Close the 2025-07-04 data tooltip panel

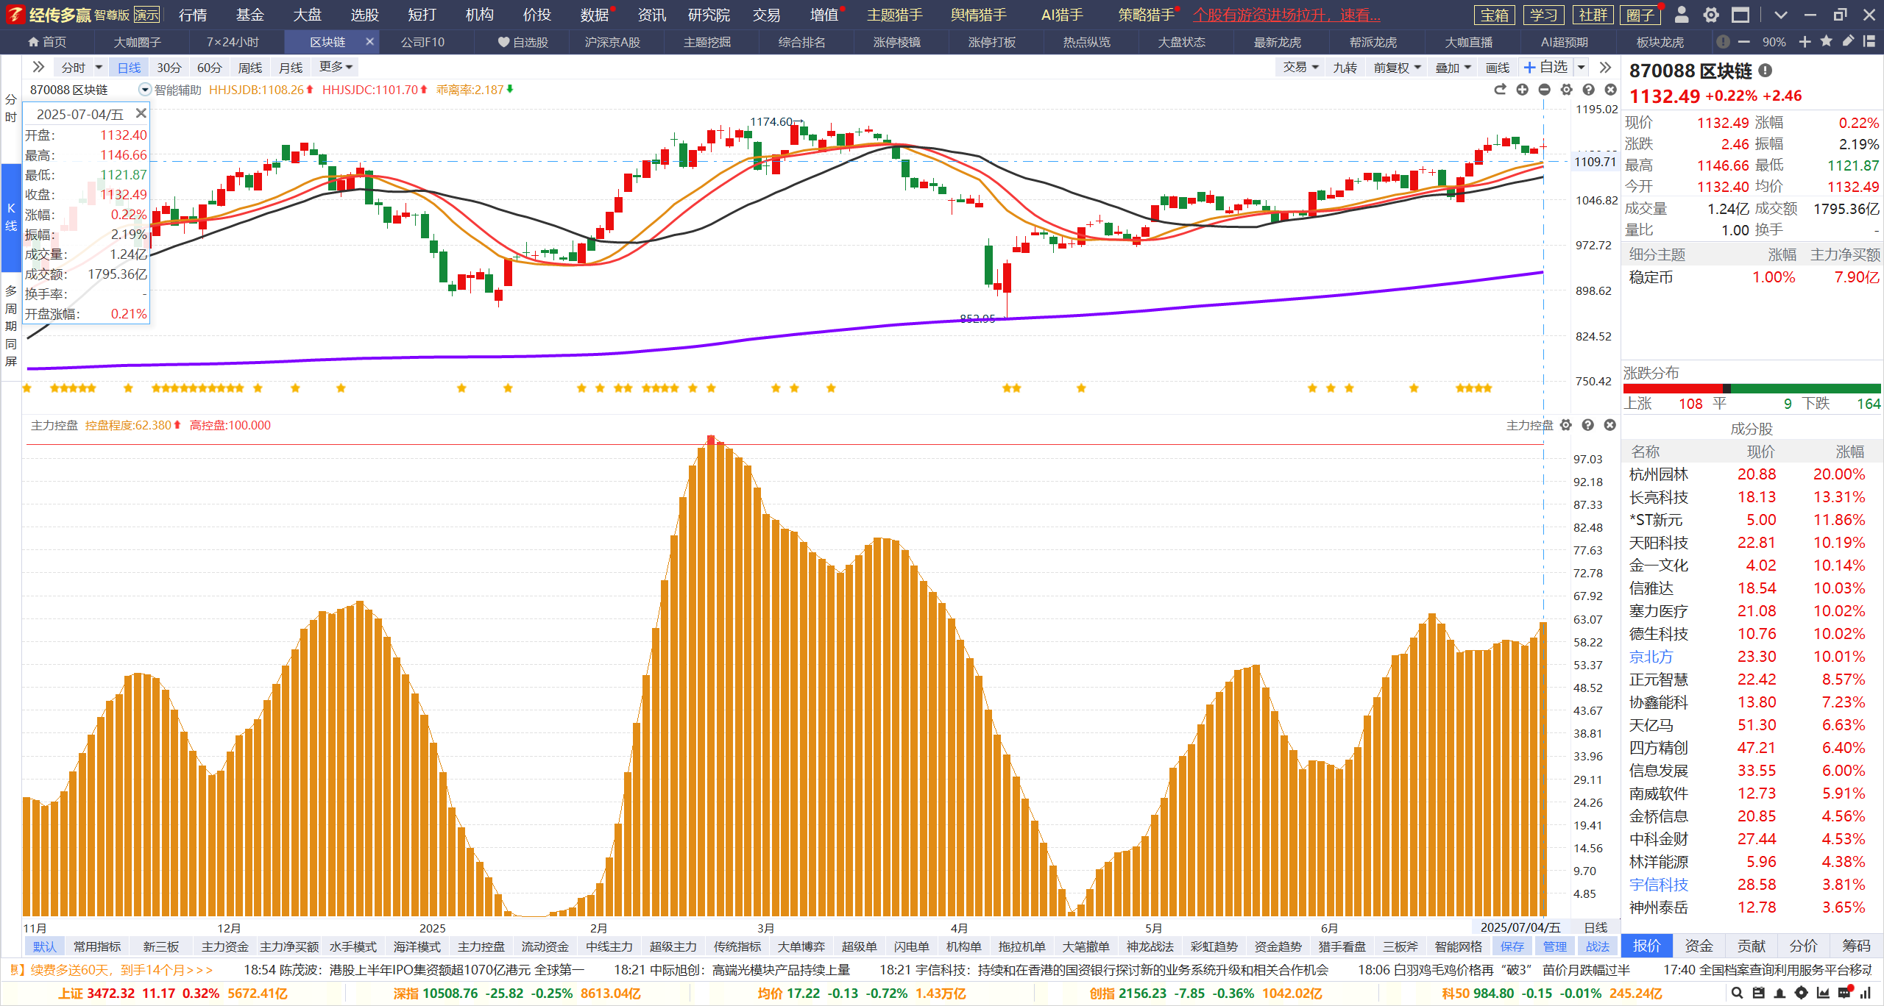[141, 113]
